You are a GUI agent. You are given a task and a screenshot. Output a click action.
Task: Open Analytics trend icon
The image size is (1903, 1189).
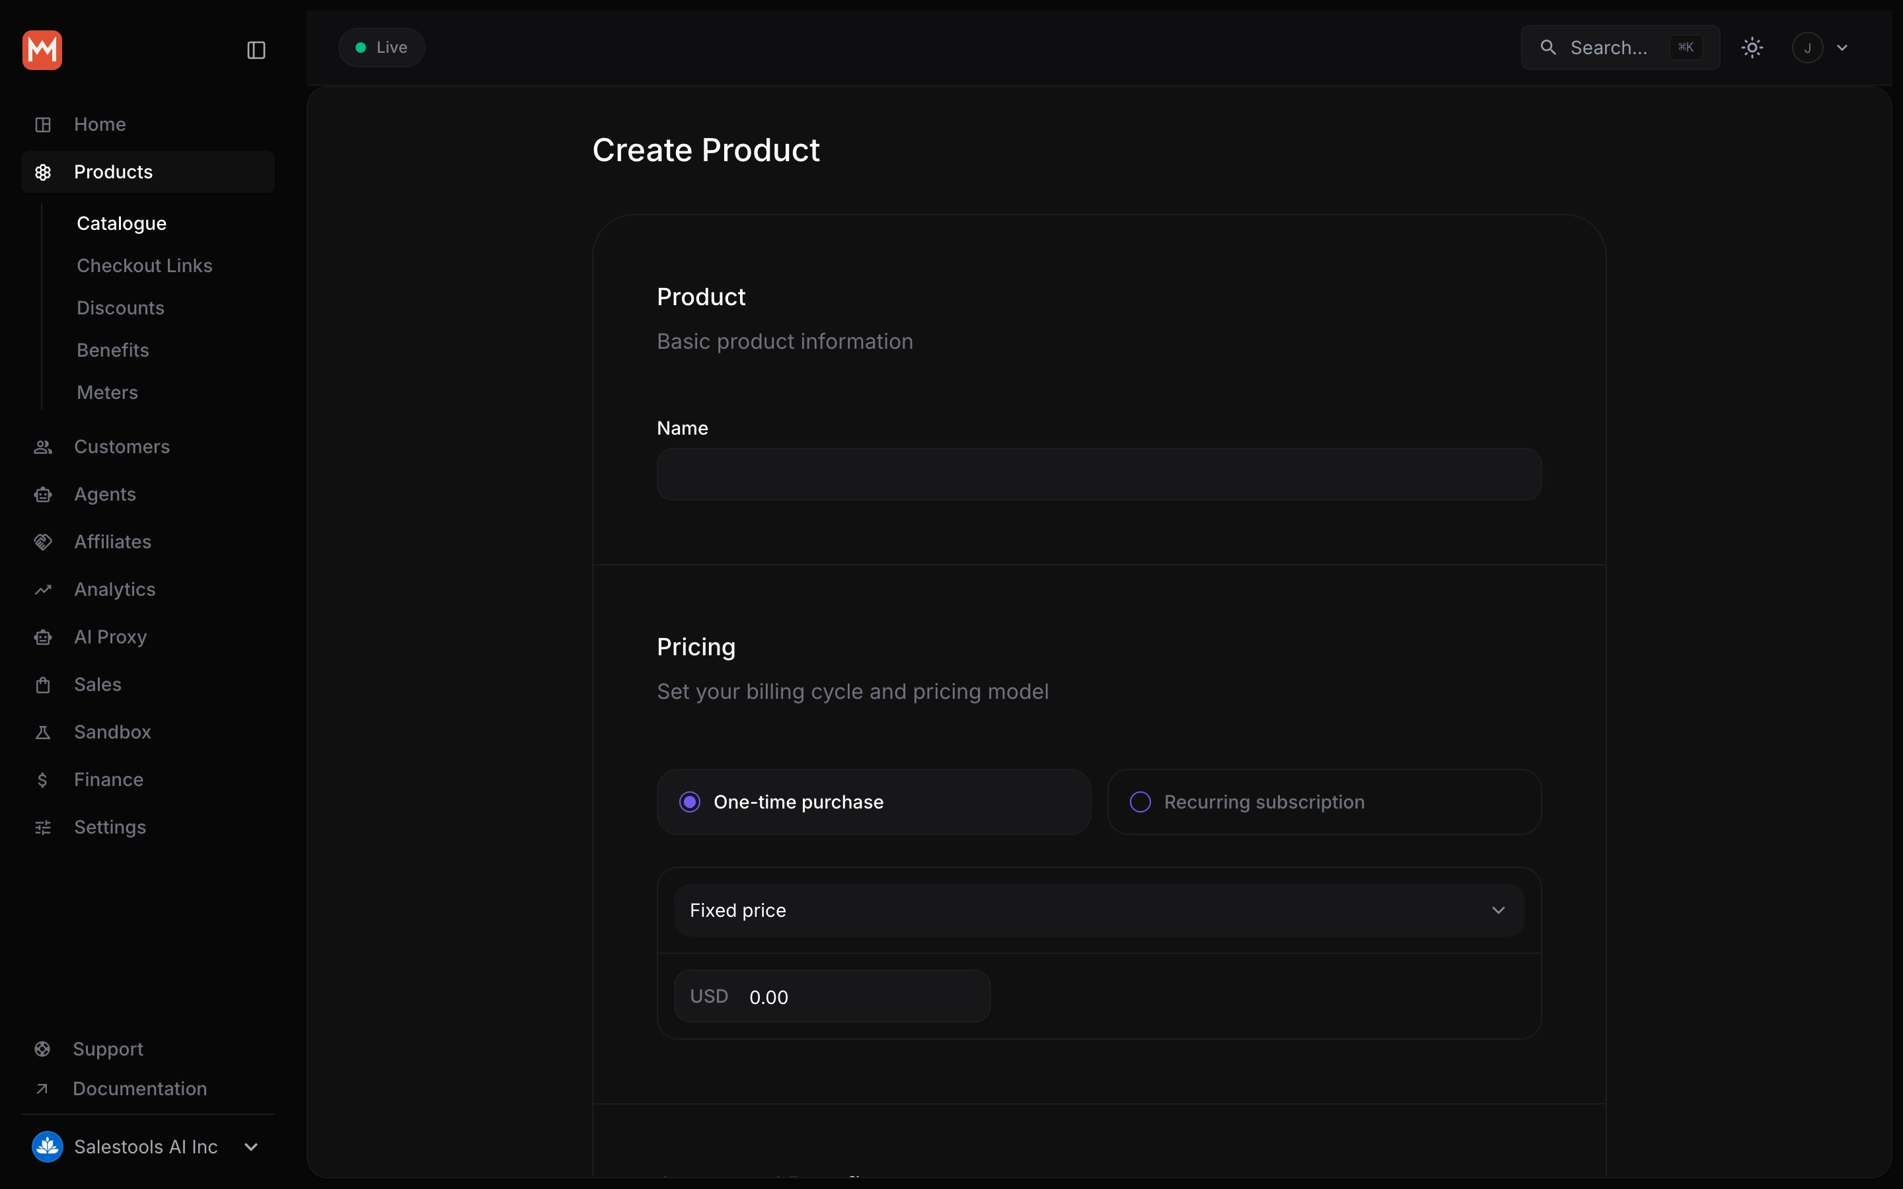(43, 590)
